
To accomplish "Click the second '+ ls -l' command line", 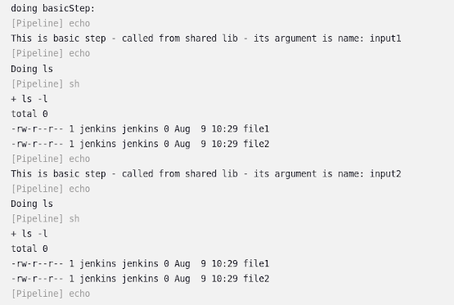I will [x=29, y=234].
